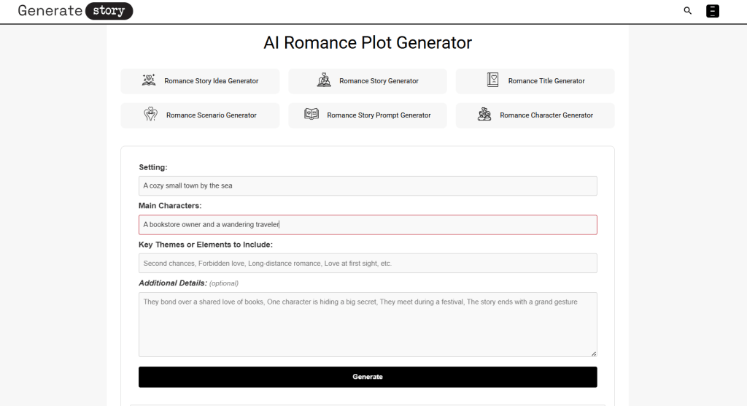Click inside the Additional Details text area
Viewport: 747px width, 406px height.
coord(368,324)
